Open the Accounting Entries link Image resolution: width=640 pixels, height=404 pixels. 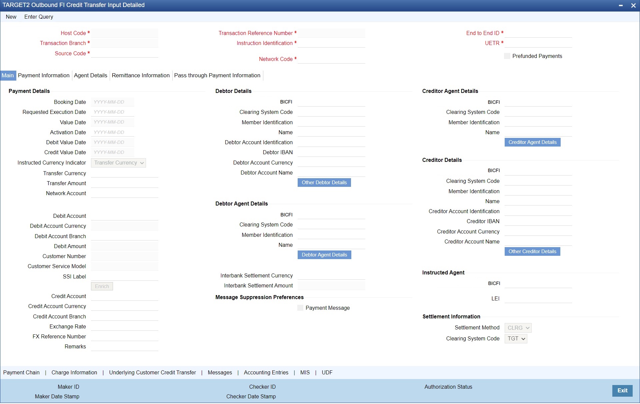point(266,373)
